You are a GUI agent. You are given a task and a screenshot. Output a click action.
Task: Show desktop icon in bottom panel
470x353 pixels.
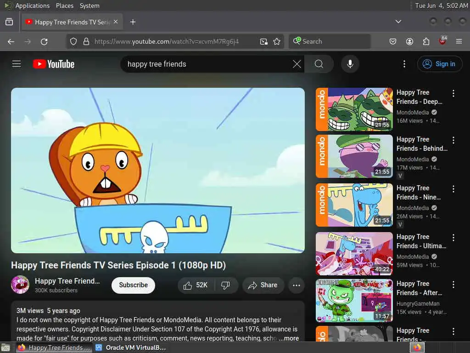[x=5, y=347]
